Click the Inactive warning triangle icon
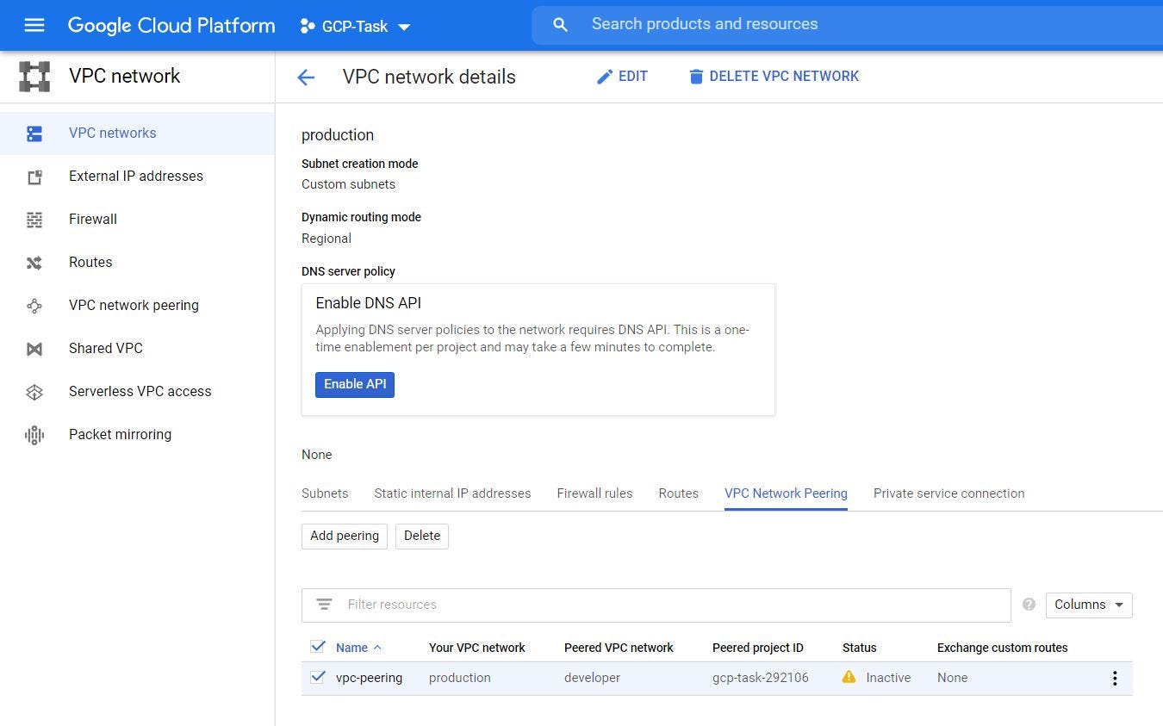The height and width of the screenshot is (726, 1163). point(849,677)
